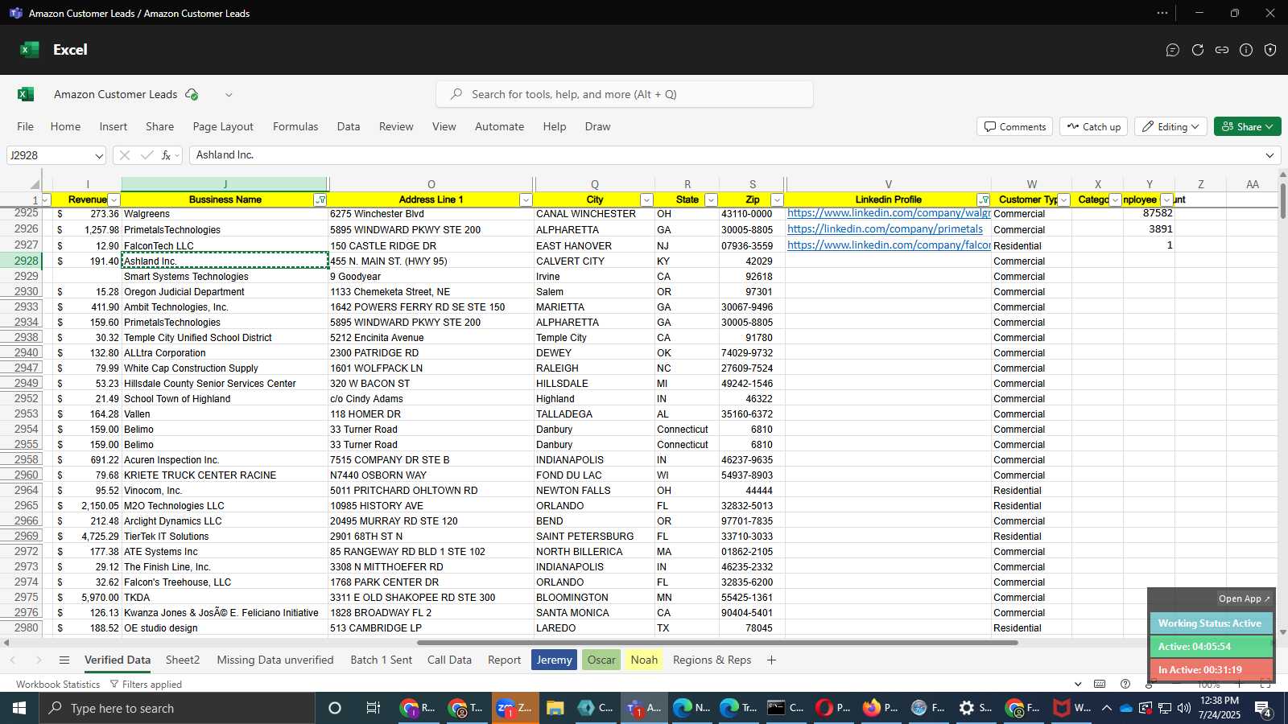Open City column filter dropdown

tap(646, 200)
